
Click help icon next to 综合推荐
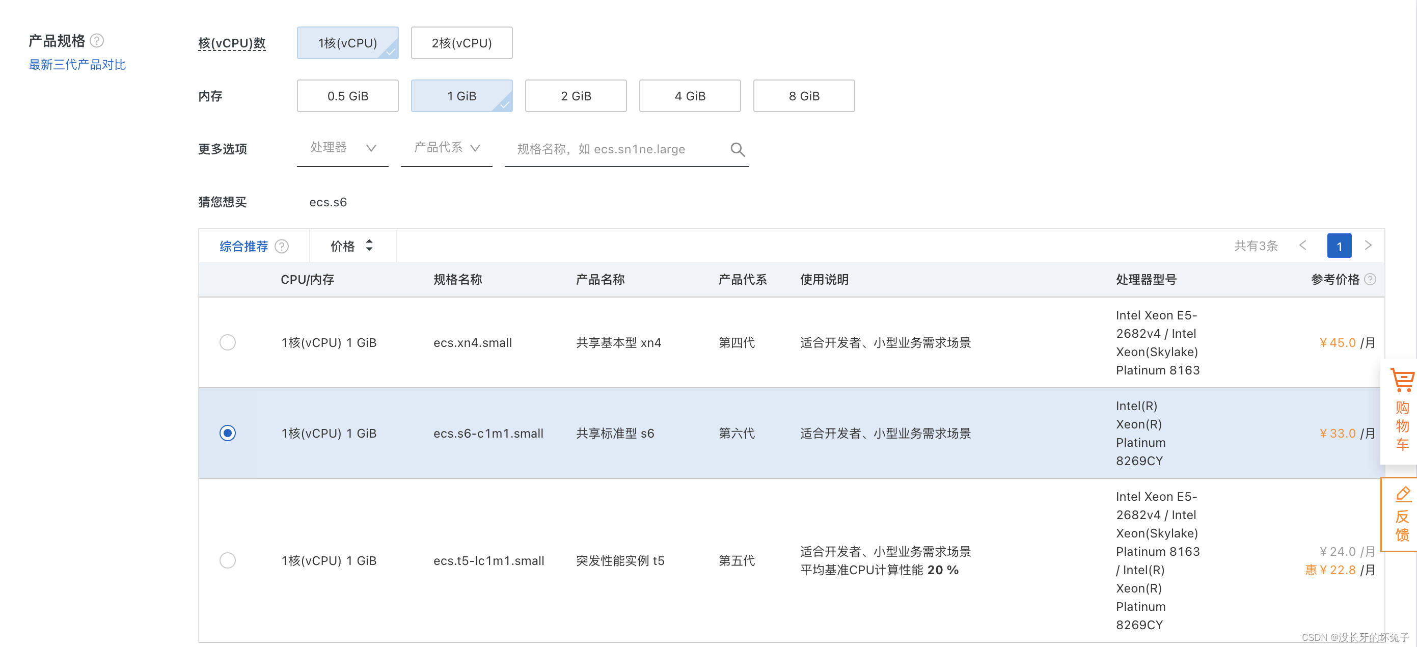282,246
